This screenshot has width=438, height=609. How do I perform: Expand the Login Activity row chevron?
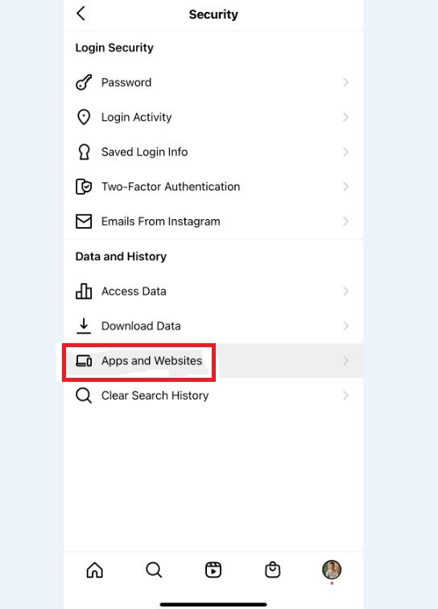[x=345, y=117]
